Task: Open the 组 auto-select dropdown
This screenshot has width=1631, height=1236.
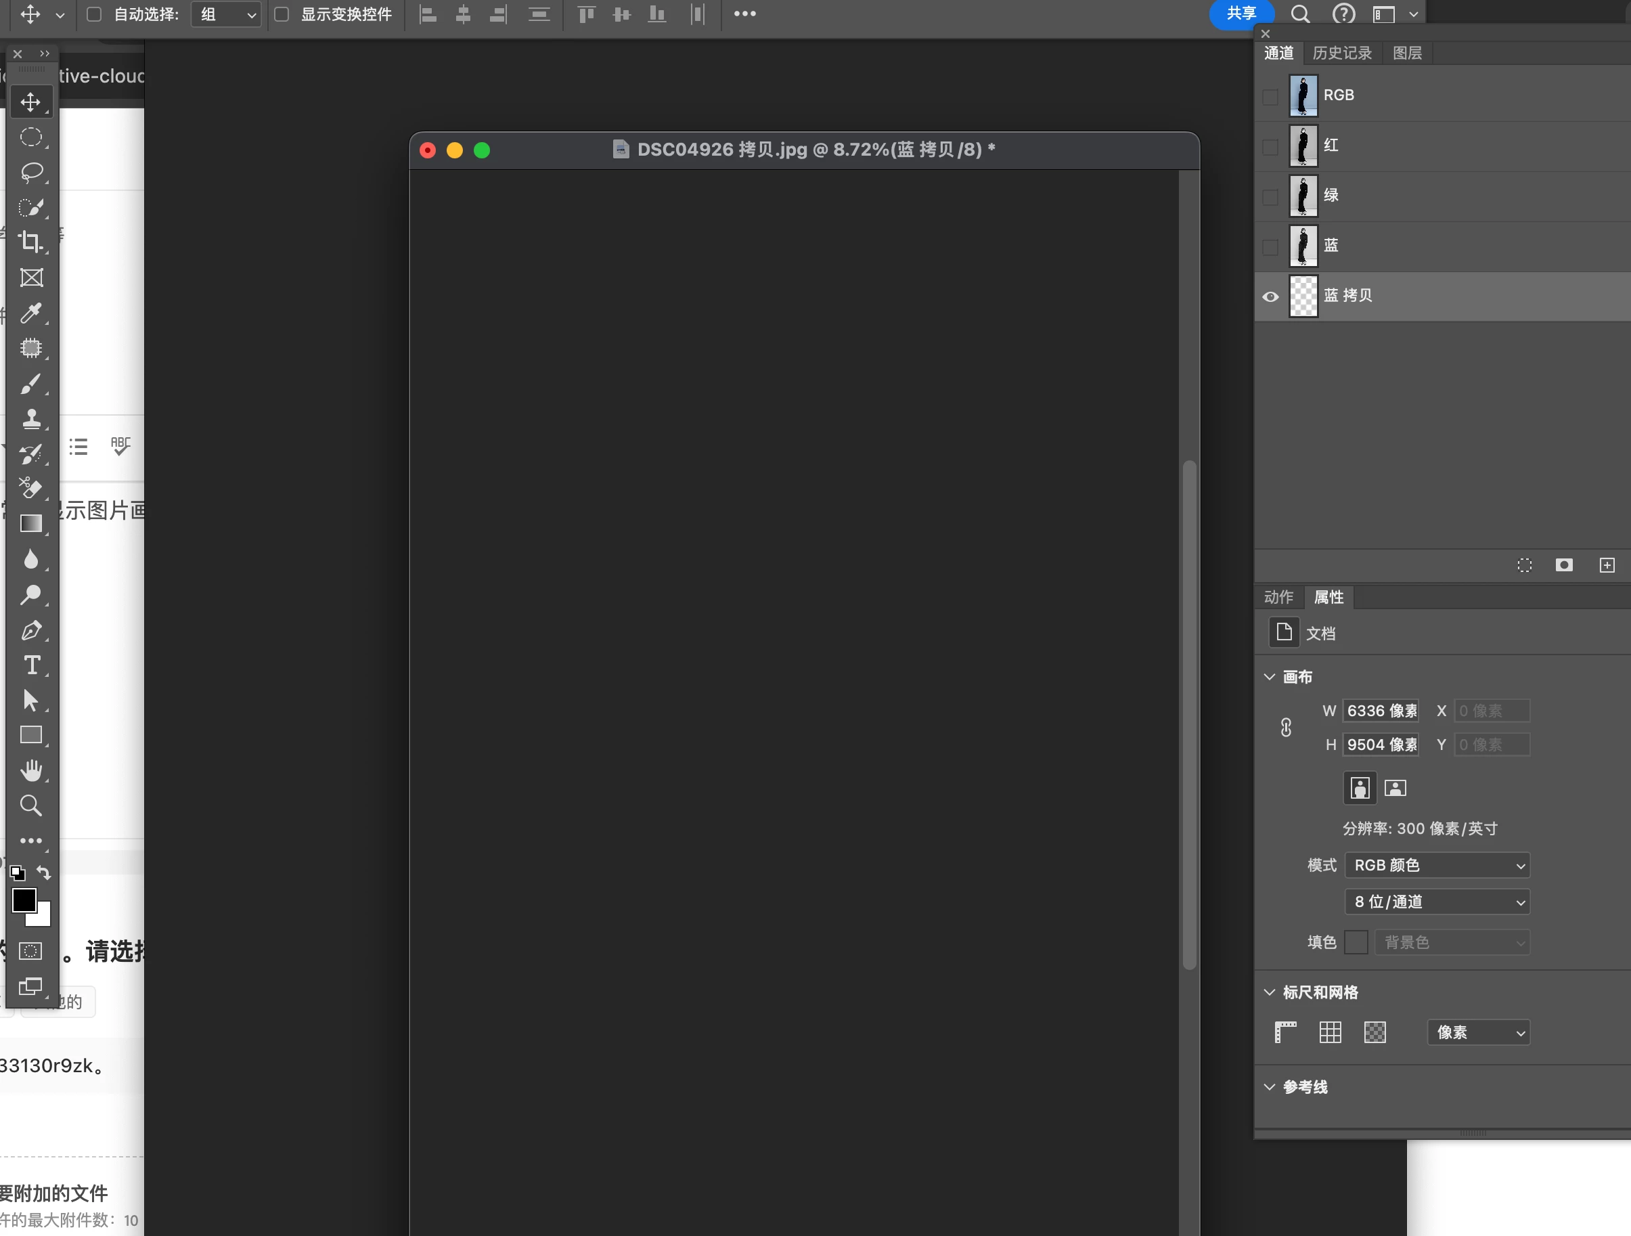Action: 226,14
